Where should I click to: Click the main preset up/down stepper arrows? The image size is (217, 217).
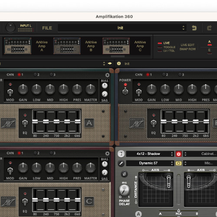click(x=184, y=28)
